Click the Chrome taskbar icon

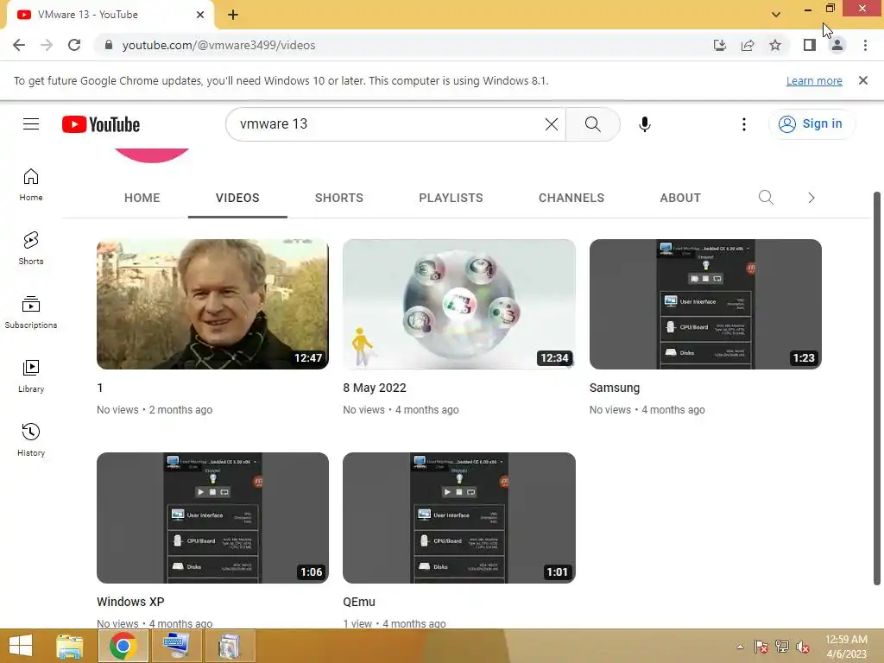tap(123, 646)
